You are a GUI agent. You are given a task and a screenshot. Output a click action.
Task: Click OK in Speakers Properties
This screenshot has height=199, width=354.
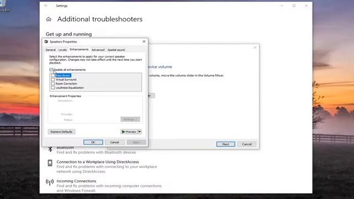93,143
